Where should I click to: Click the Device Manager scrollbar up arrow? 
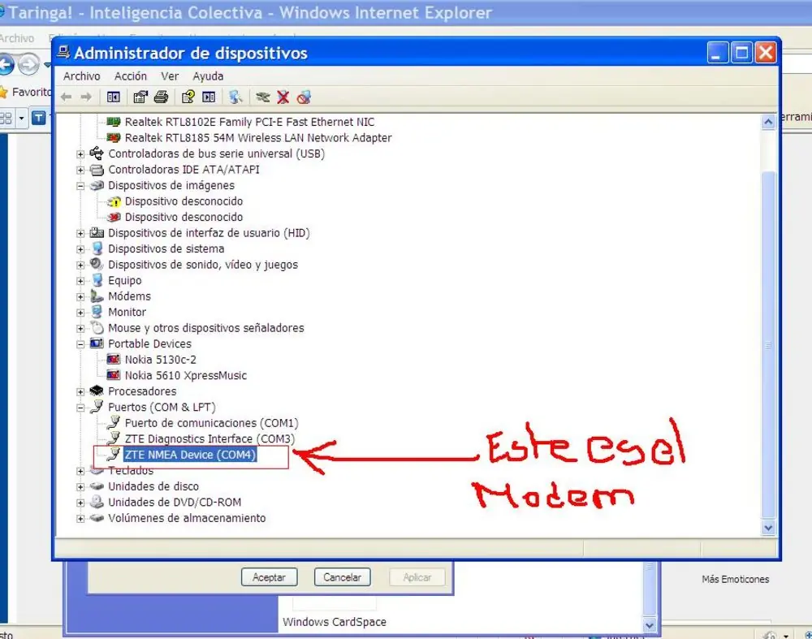pyautogui.click(x=768, y=123)
